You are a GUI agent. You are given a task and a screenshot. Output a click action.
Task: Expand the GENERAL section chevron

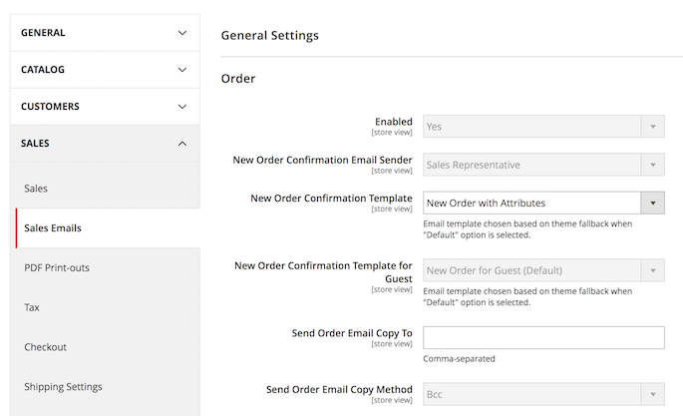pyautogui.click(x=181, y=33)
